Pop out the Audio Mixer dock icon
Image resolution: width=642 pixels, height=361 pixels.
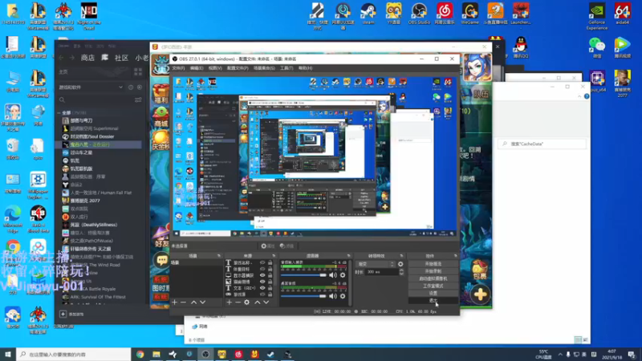349,256
